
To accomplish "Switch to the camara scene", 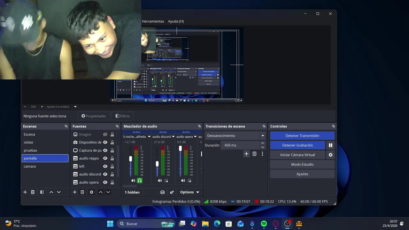I will [x=45, y=166].
